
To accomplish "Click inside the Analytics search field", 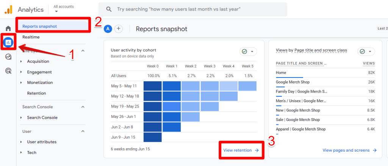I will click(x=193, y=9).
